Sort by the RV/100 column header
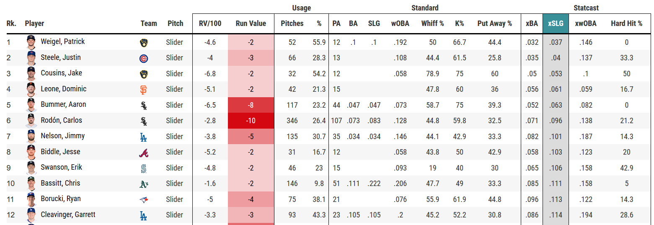This screenshot has height=225, width=654. pyautogui.click(x=210, y=23)
